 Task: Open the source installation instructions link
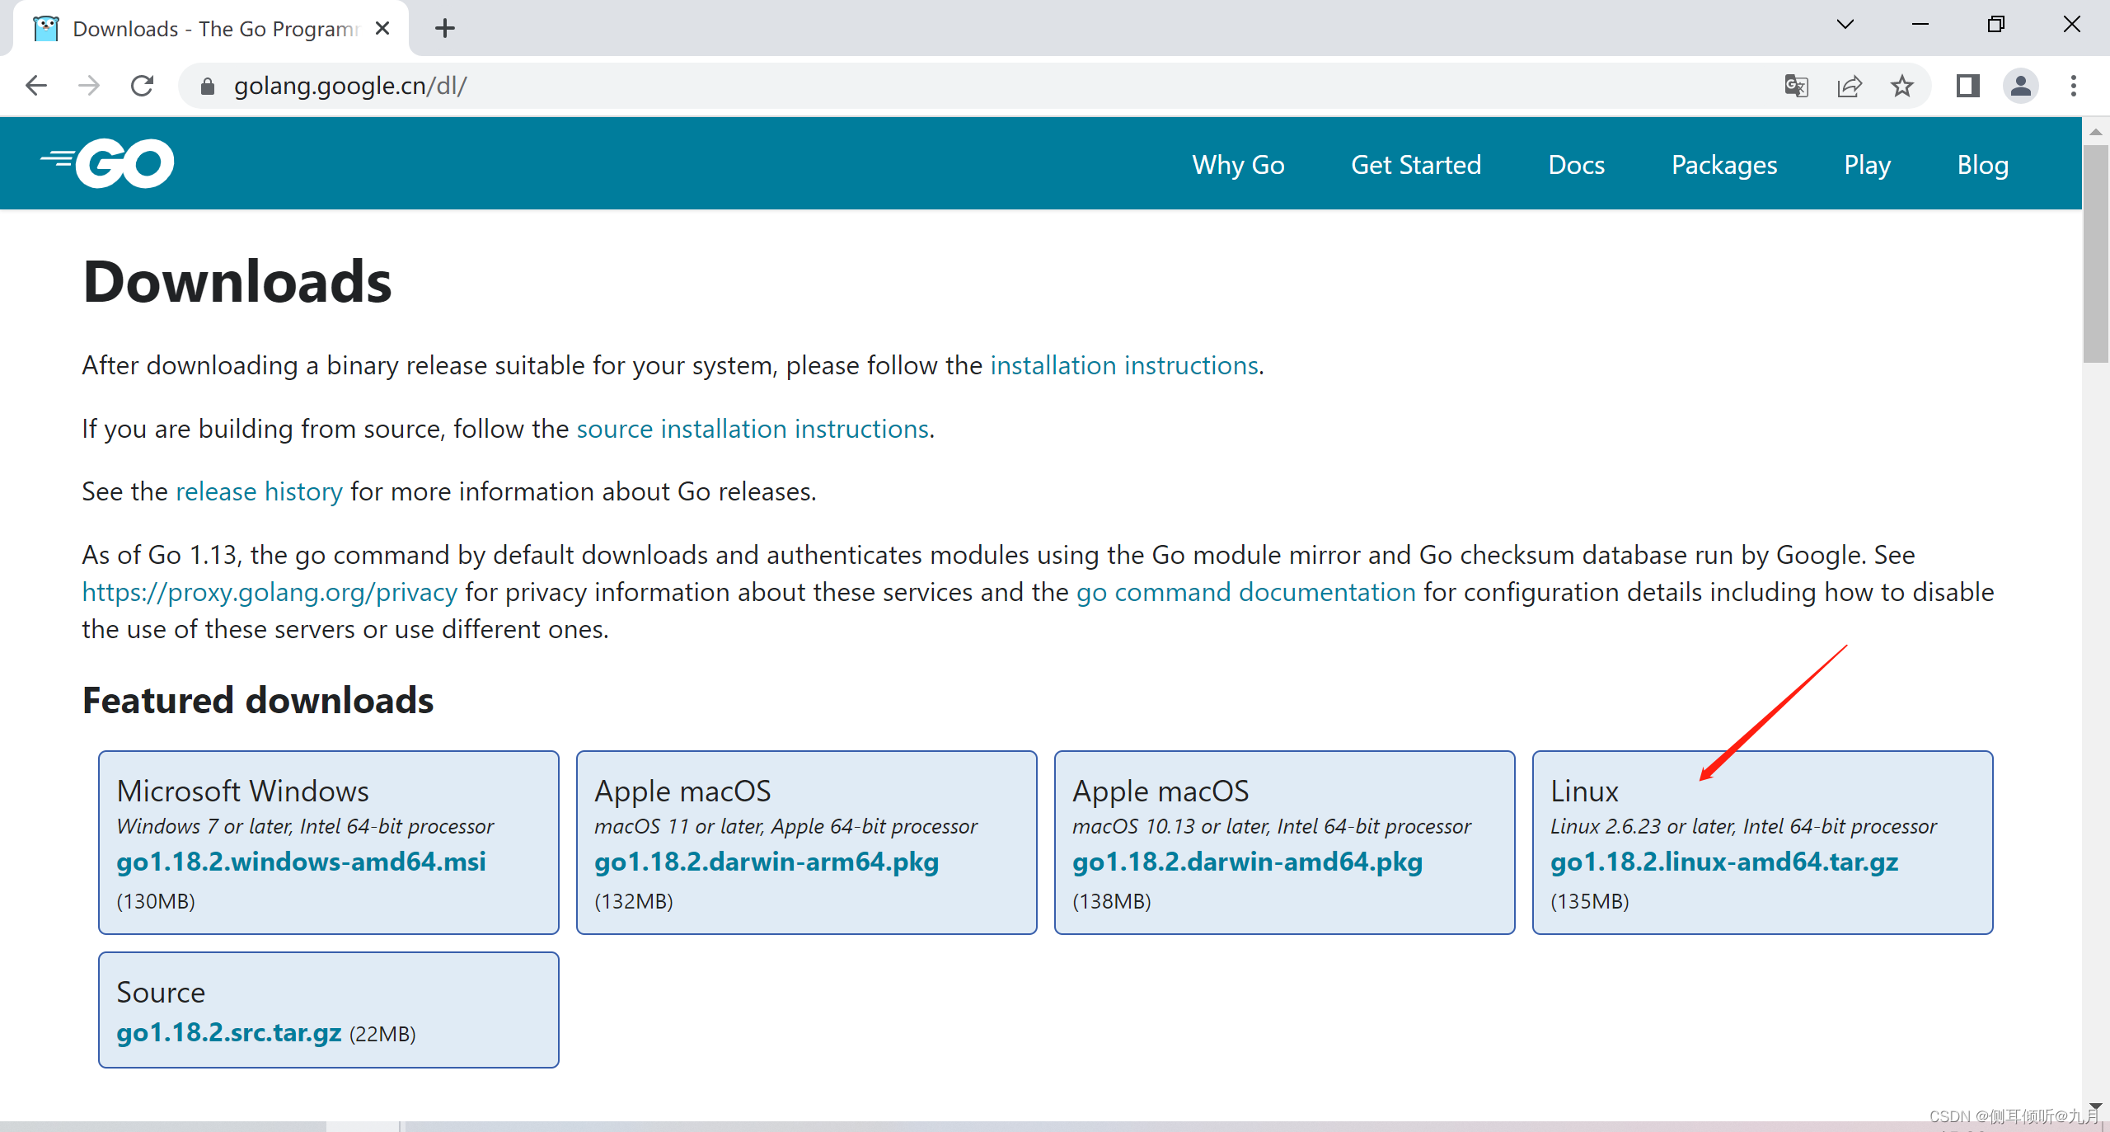click(x=753, y=429)
